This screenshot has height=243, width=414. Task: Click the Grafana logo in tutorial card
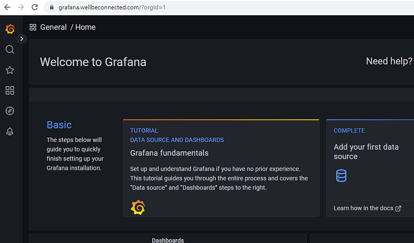[138, 208]
